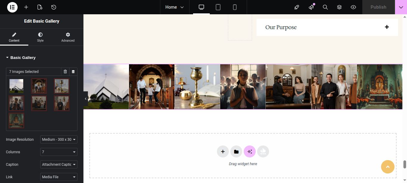Viewport: 407px width, 183px height.
Task: Switch to the Advanced tab
Action: [x=68, y=37]
